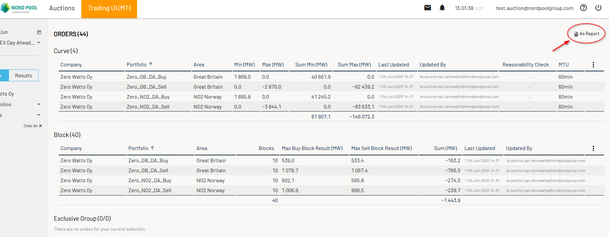609x237 pixels.
Task: Click the ORDERS (44) heading
Action: click(71, 34)
